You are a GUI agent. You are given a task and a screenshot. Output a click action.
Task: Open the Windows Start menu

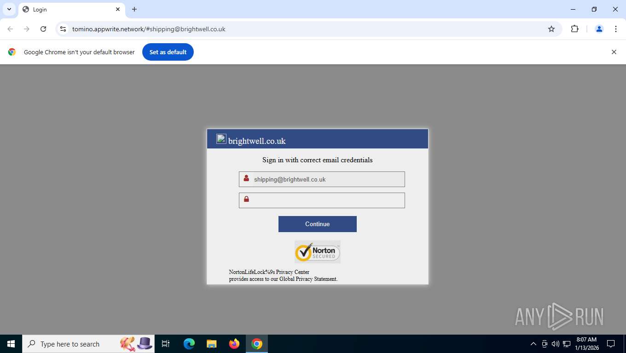(11, 344)
